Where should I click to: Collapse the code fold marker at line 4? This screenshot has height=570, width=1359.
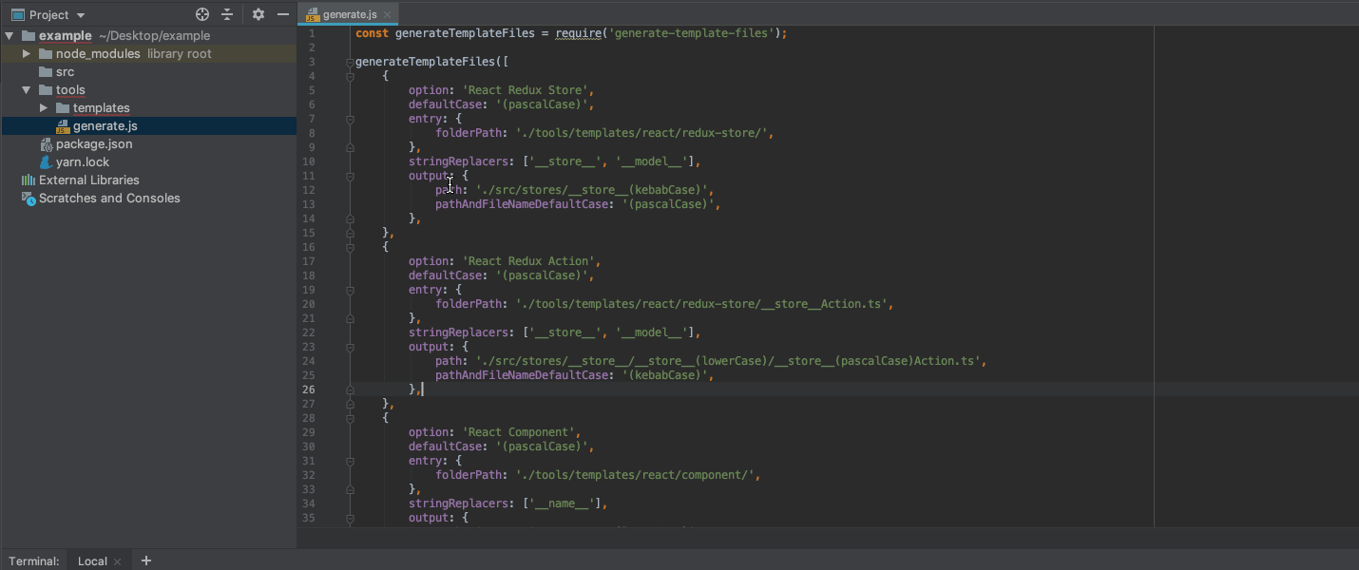pos(350,75)
